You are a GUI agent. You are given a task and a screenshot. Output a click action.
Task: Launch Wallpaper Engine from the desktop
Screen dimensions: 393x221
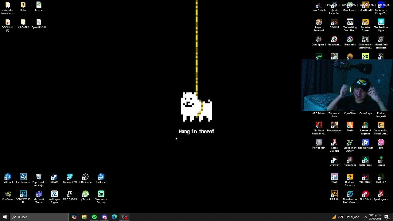click(54, 197)
